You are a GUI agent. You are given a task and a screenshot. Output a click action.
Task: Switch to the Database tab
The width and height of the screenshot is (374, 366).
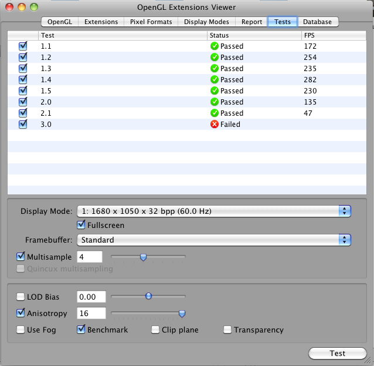coord(318,22)
